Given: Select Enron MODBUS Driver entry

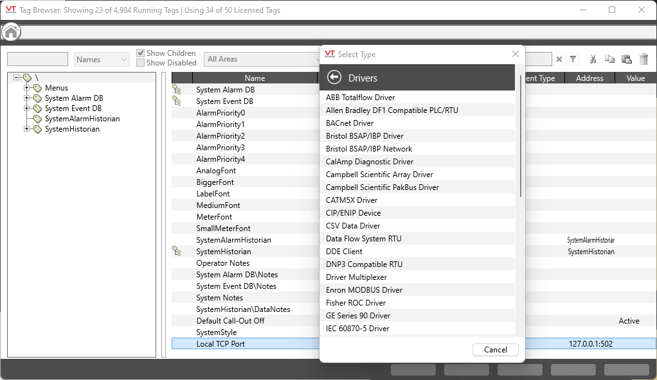Looking at the screenshot, I should click(x=364, y=290).
